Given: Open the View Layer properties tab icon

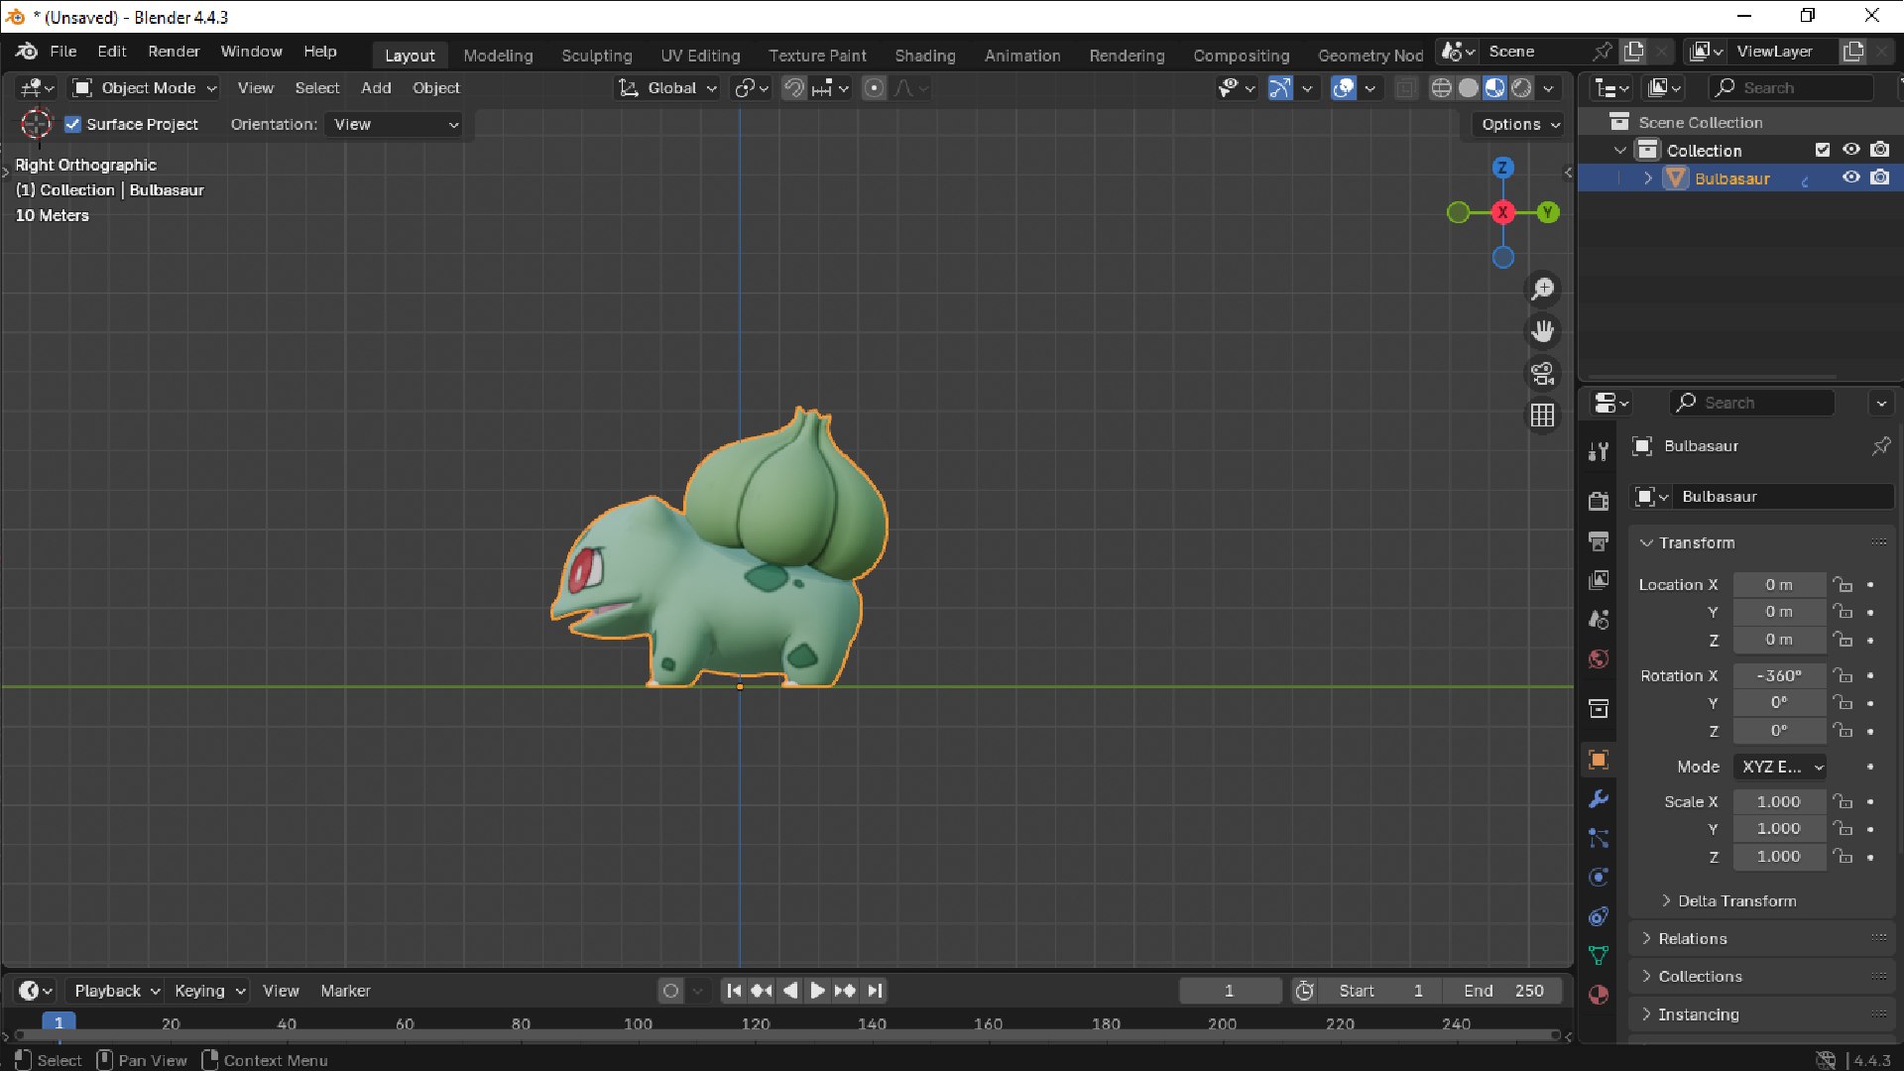Looking at the screenshot, I should click(x=1599, y=580).
